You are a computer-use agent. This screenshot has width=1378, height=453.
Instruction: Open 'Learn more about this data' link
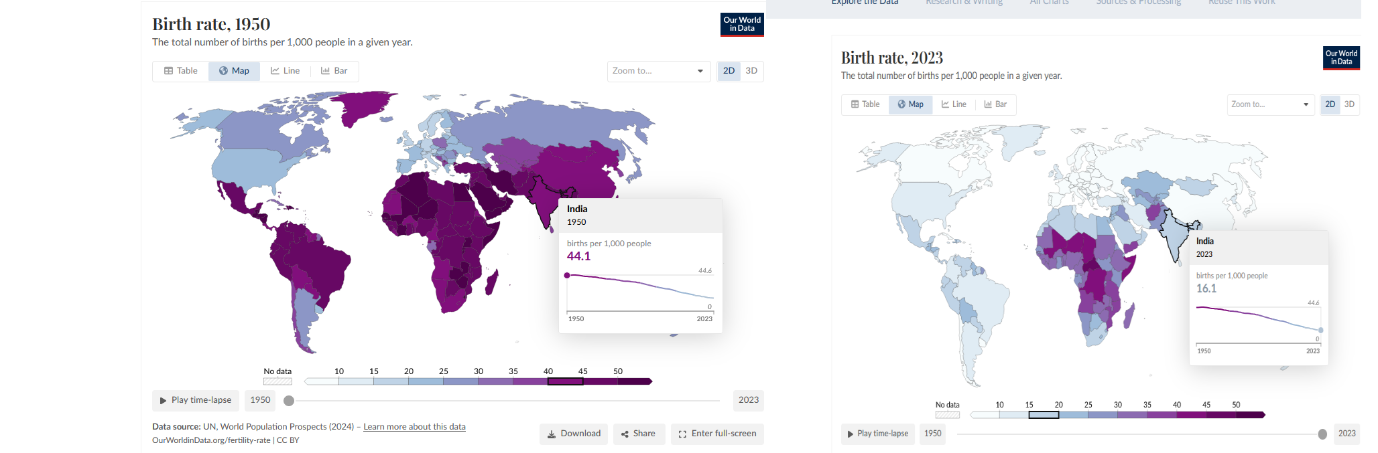(414, 427)
